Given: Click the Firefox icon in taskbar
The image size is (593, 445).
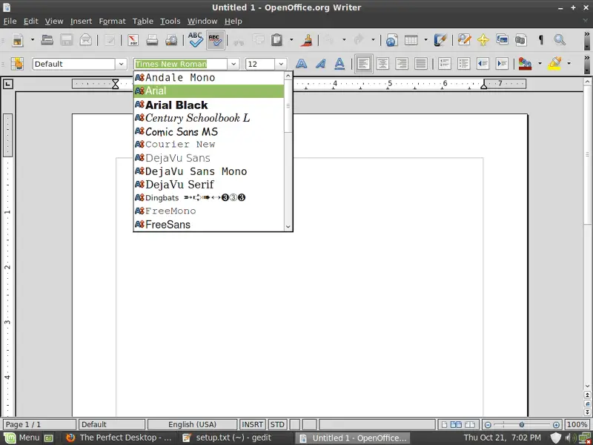Looking at the screenshot, I should [x=70, y=438].
